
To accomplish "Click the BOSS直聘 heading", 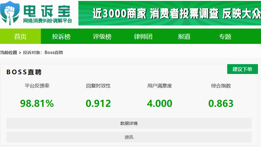I will 24,72.
